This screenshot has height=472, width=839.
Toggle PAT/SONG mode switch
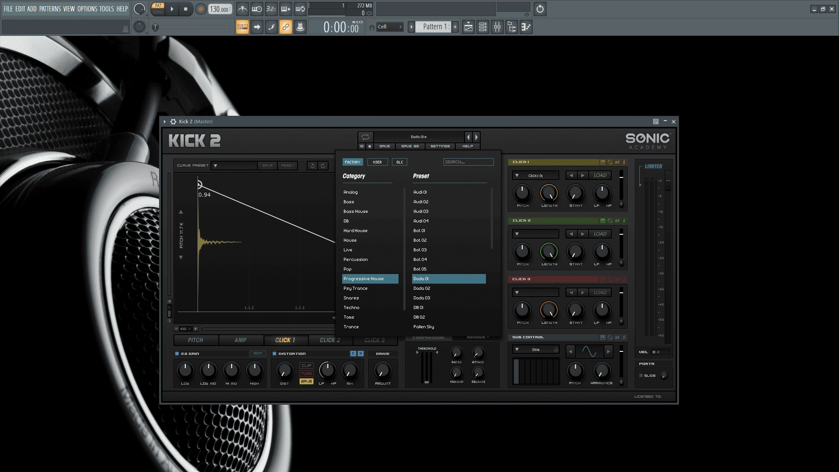(158, 9)
